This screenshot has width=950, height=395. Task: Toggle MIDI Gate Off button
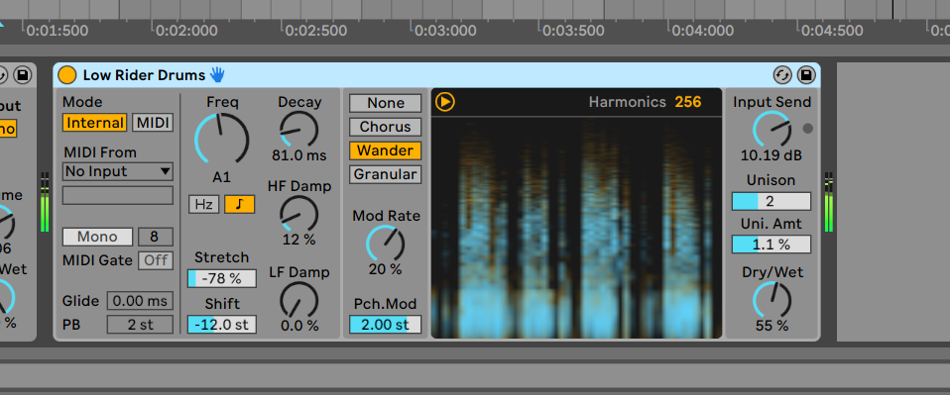pyautogui.click(x=156, y=260)
